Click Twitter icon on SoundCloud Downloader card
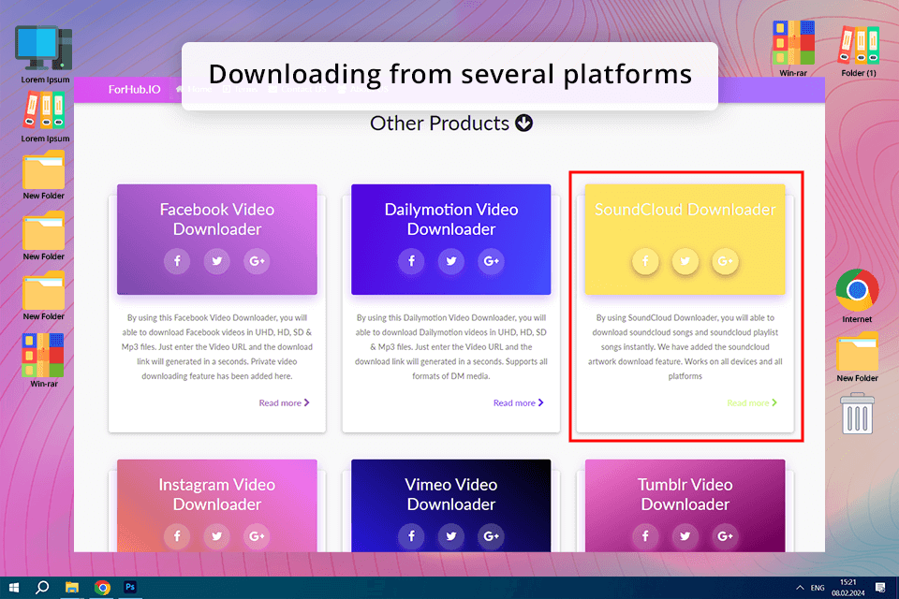Viewport: 899px width, 599px height. tap(685, 261)
